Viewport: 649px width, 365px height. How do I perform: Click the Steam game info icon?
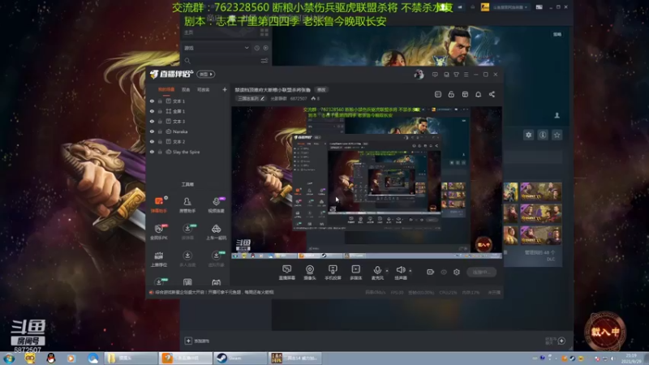(543, 135)
